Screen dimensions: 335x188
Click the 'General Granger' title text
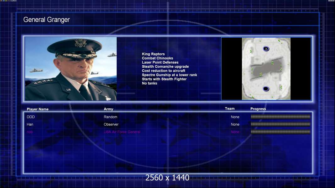pos(47,20)
